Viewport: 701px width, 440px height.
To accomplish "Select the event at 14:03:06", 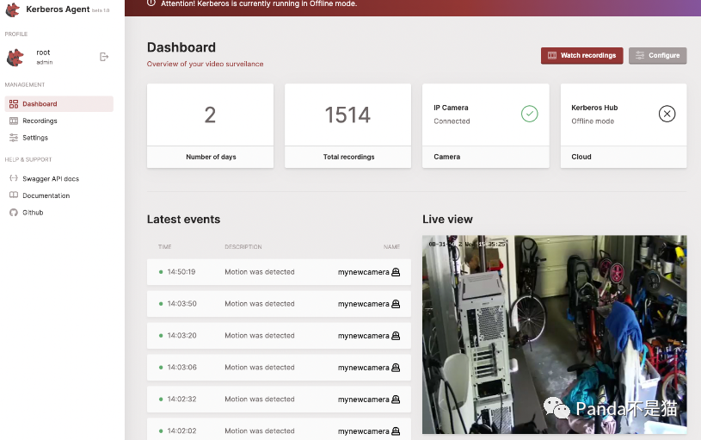I will coord(279,368).
